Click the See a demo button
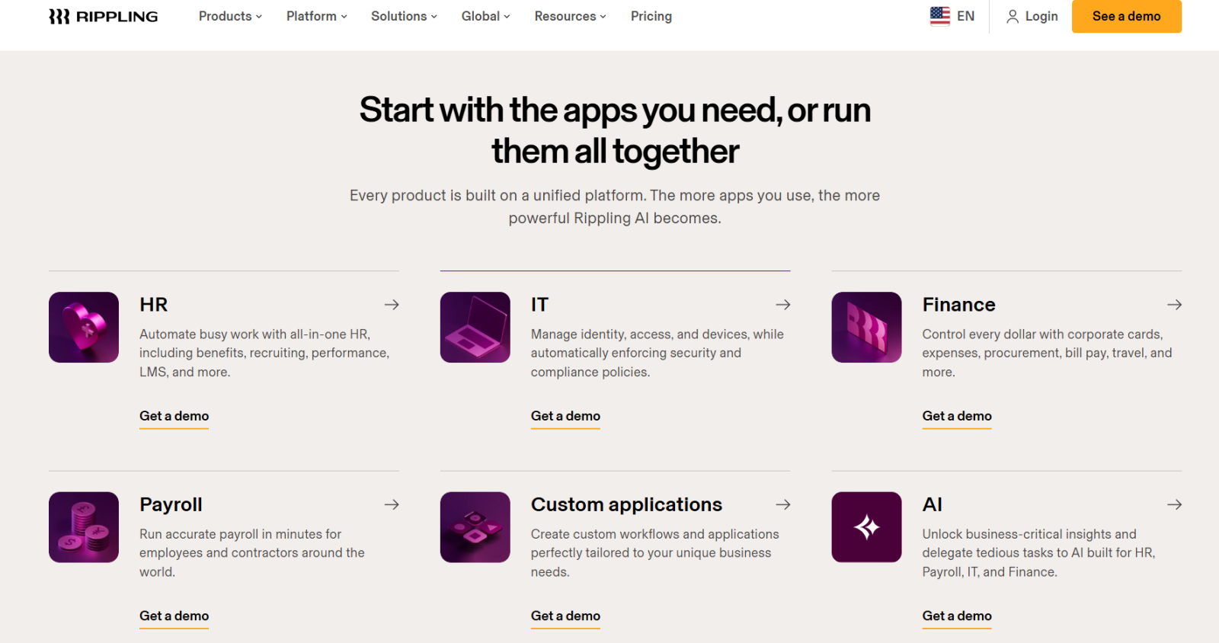This screenshot has height=643, width=1219. point(1127,16)
